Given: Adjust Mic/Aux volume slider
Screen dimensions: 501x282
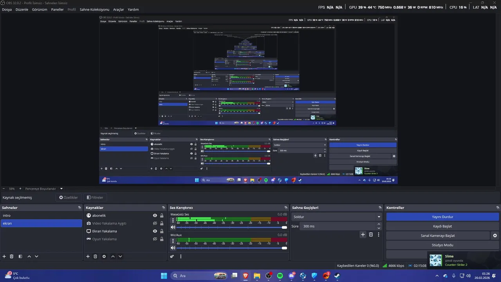Looking at the screenshot, I should pyautogui.click(x=232, y=248).
